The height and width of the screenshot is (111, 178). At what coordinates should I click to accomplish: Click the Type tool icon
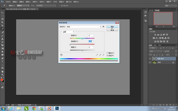(x=3, y=61)
